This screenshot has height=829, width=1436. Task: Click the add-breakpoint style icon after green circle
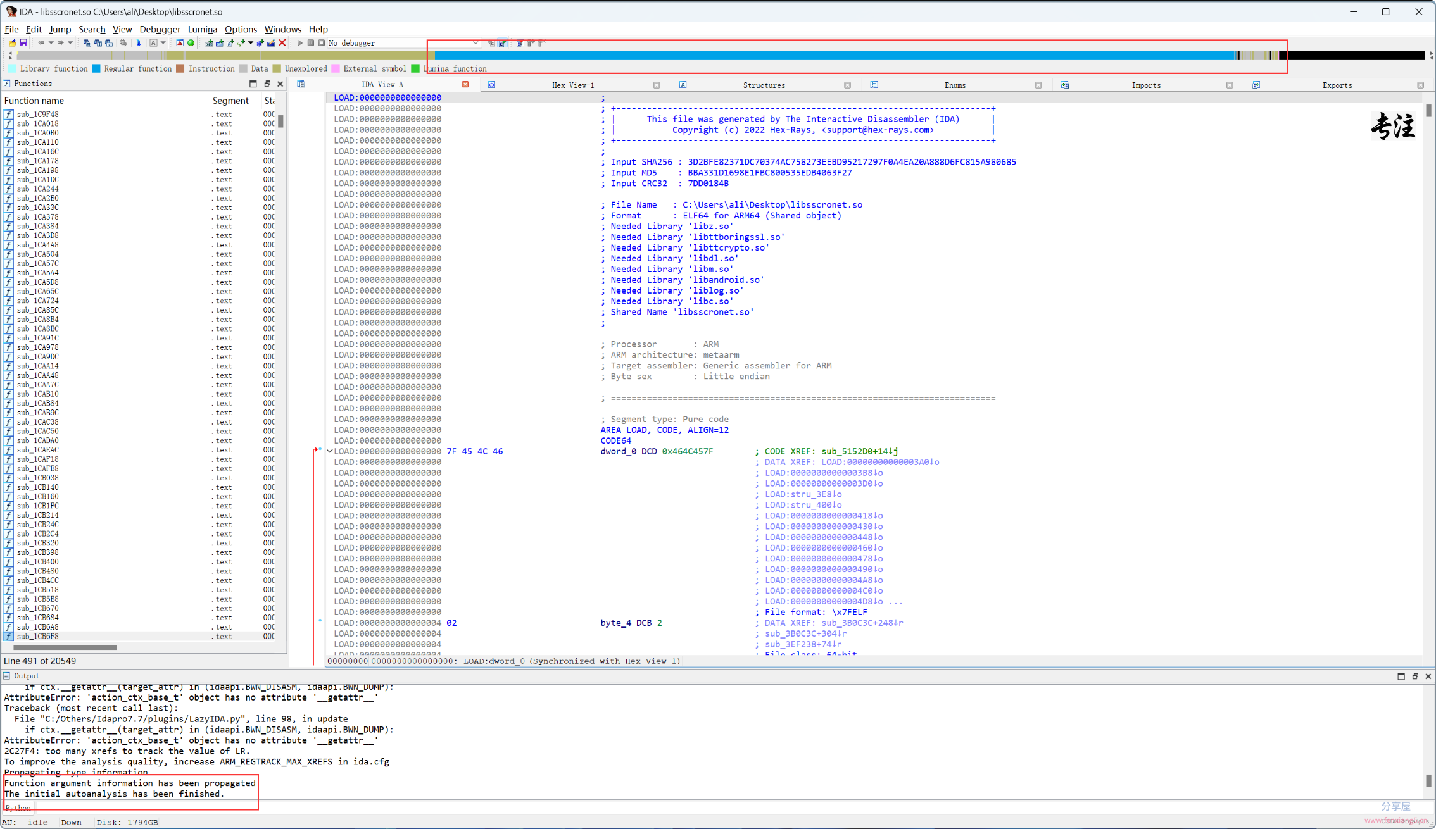(x=209, y=43)
